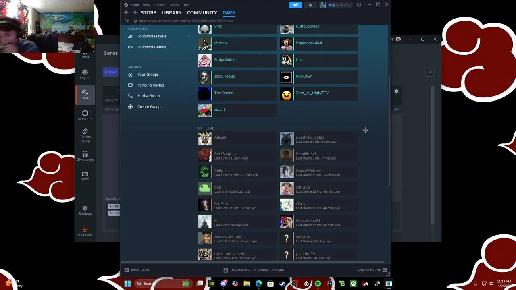Open The Duece's profile
The image size is (516, 290).
pos(237,94)
